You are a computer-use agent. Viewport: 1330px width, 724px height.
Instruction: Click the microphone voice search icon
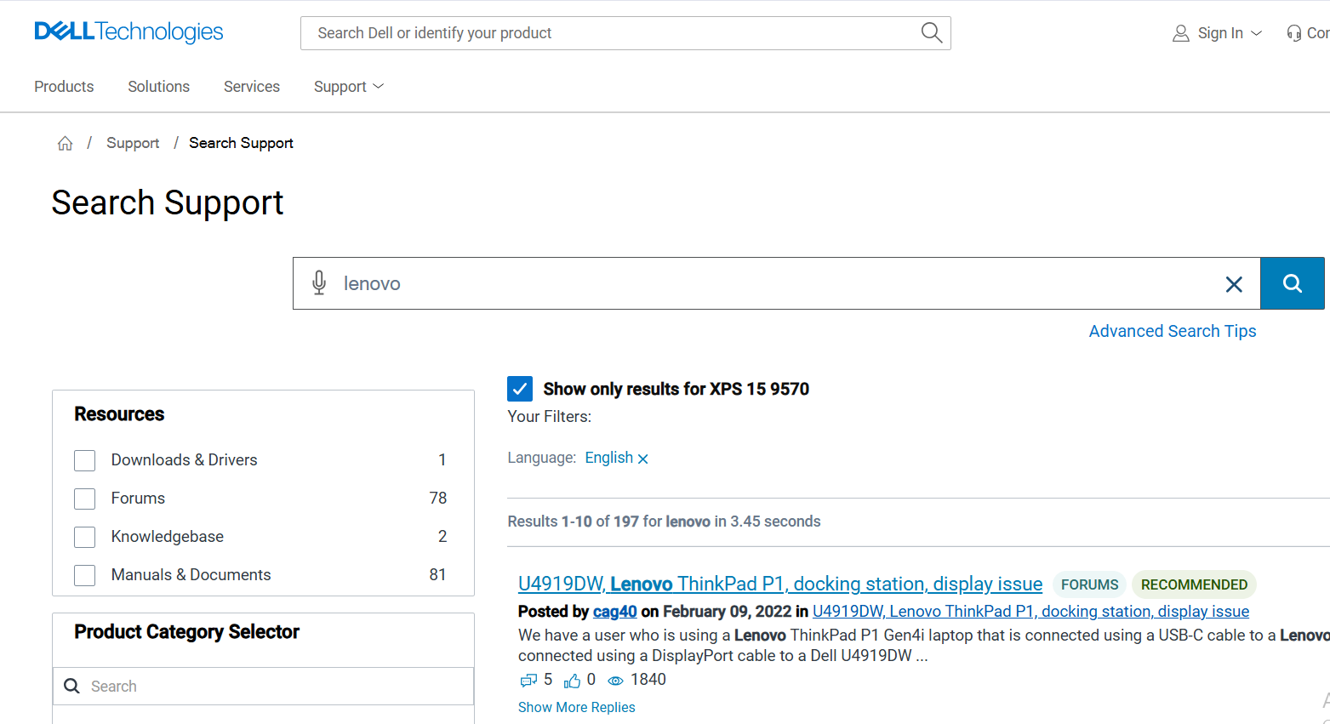pyautogui.click(x=319, y=283)
